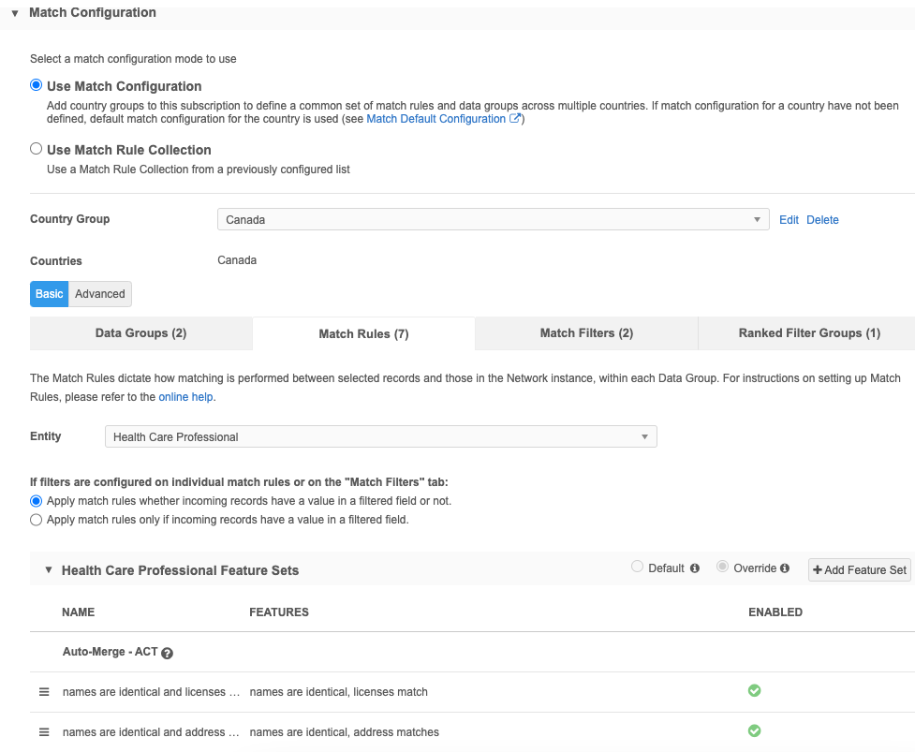Screen dimensions: 915x752
Task: Click drag handle for names and licenses rule
Action: 43,692
